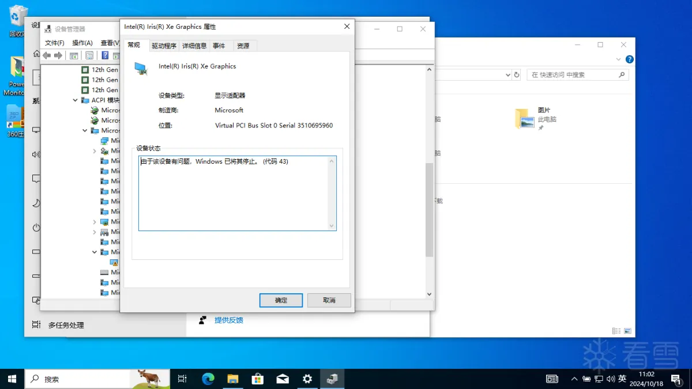Open the 事件 tab
Screen dimensions: 692x389
[219, 46]
